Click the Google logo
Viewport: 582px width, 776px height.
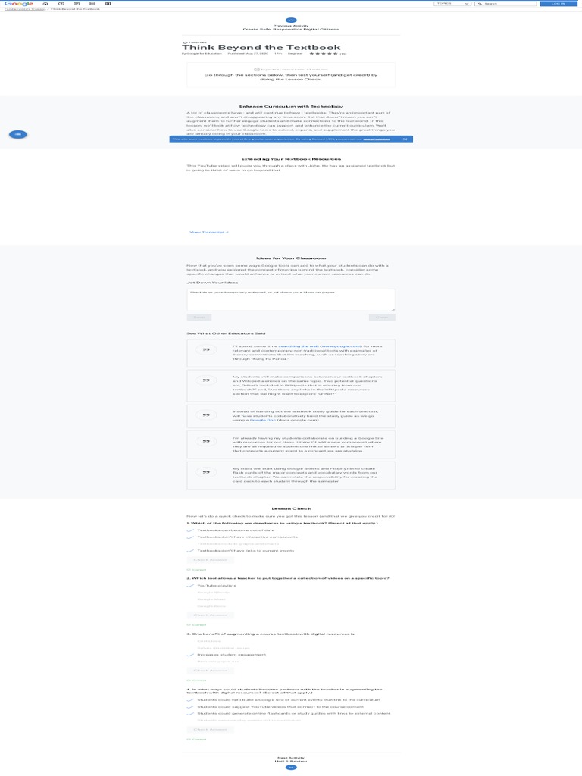(18, 4)
